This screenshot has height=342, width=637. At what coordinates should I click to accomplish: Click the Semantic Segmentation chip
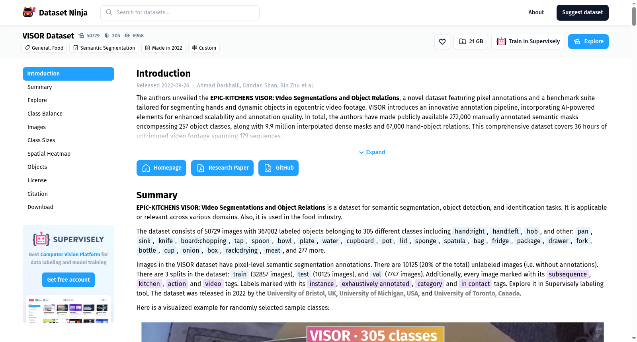104,48
